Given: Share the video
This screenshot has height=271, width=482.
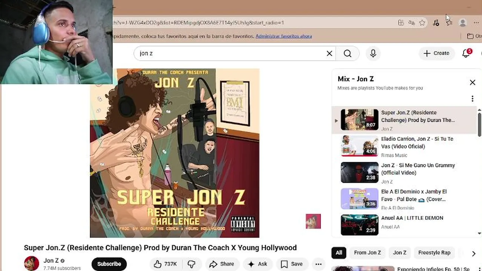Looking at the screenshot, I should pos(222,264).
